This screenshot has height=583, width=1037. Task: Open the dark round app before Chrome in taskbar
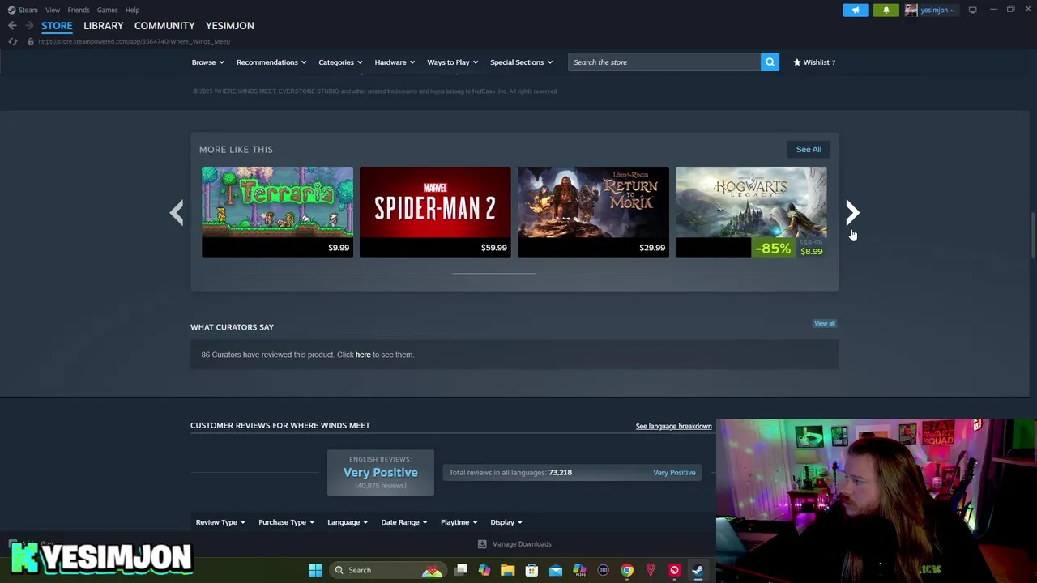coord(603,570)
